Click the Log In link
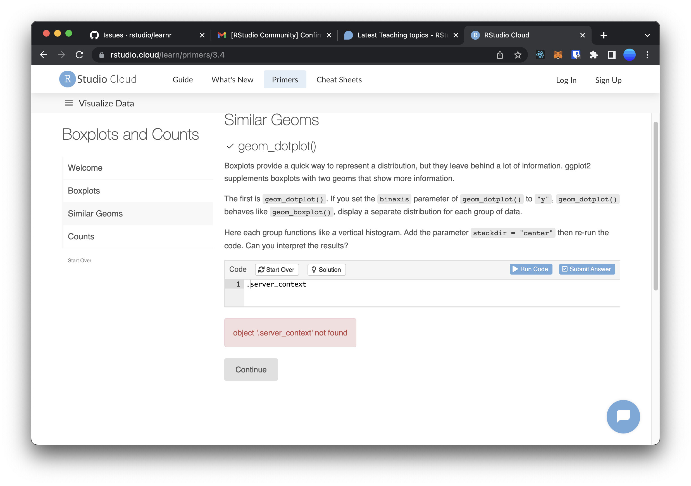 566,80
